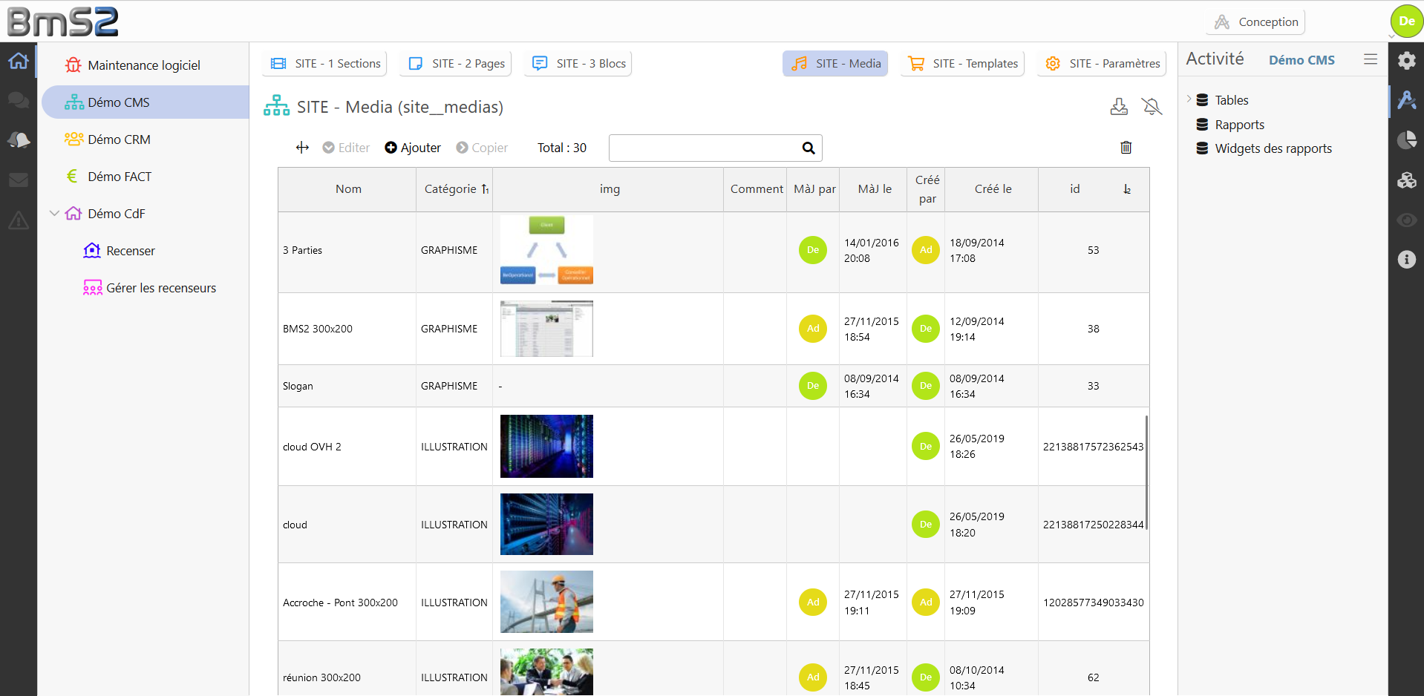Image resolution: width=1424 pixels, height=696 pixels.
Task: Click the download export icon
Action: [1119, 107]
